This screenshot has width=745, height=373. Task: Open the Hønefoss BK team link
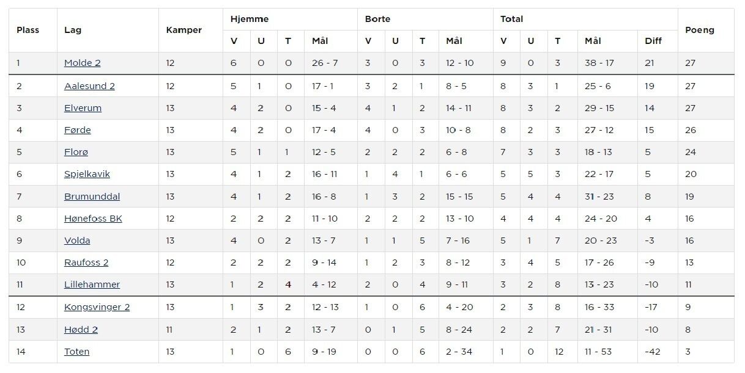tap(93, 219)
